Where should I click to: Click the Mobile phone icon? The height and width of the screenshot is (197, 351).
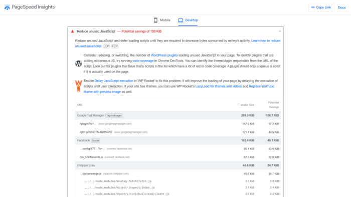click(x=155, y=20)
